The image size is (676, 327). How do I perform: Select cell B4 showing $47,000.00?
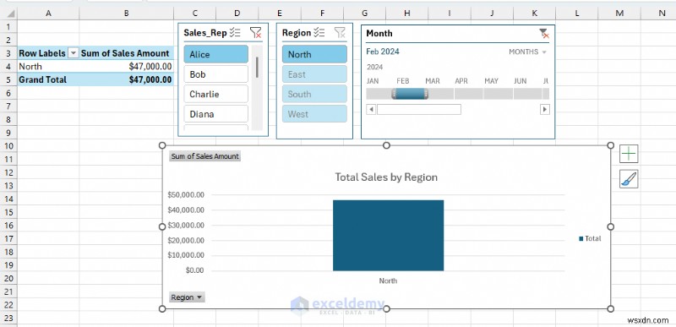pyautogui.click(x=126, y=67)
